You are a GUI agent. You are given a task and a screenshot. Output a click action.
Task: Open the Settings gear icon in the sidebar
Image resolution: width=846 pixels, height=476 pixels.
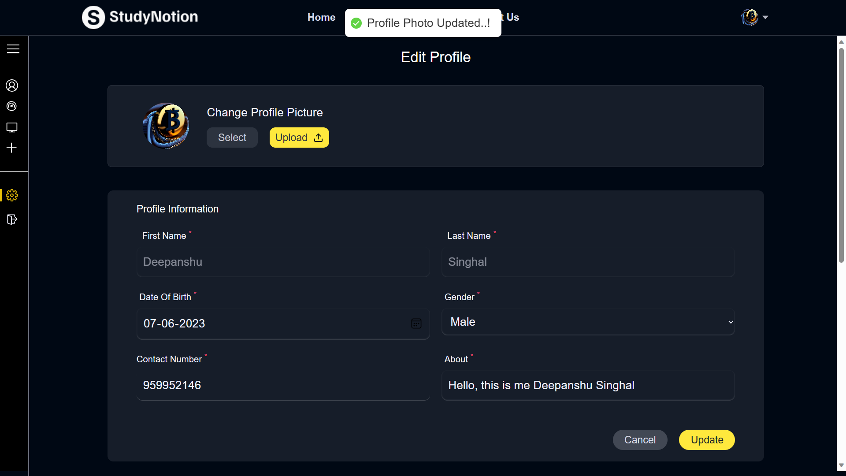12,195
